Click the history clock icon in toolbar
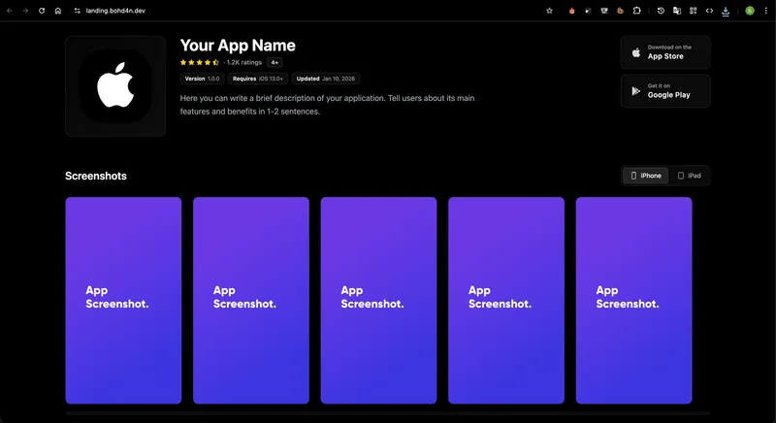This screenshot has width=776, height=423. pos(661,11)
